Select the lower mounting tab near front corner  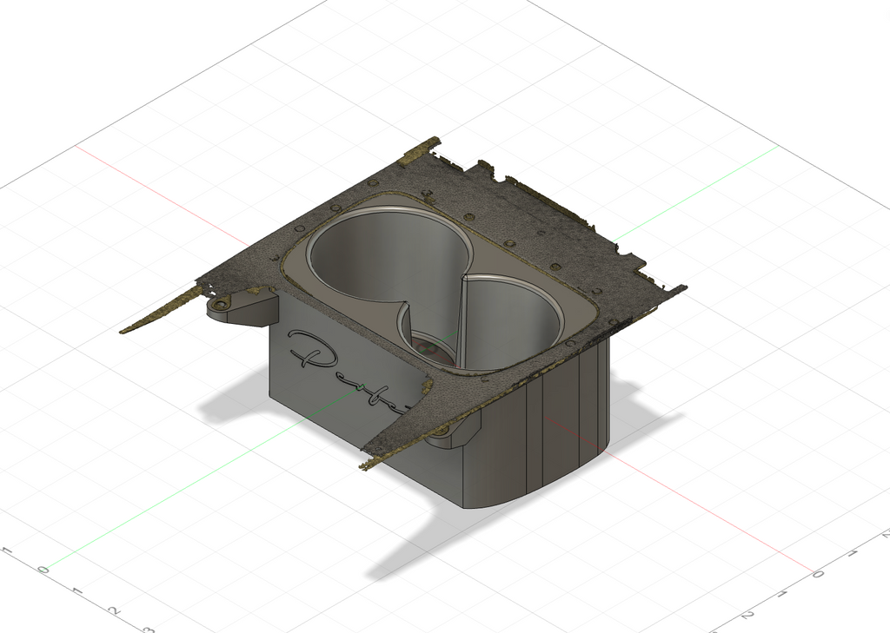[454, 431]
